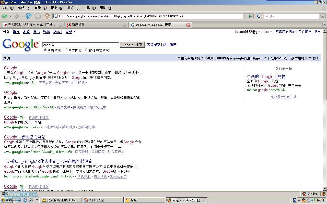The width and height of the screenshot is (327, 204).
Task: Open the Start menu
Action: click(7, 200)
